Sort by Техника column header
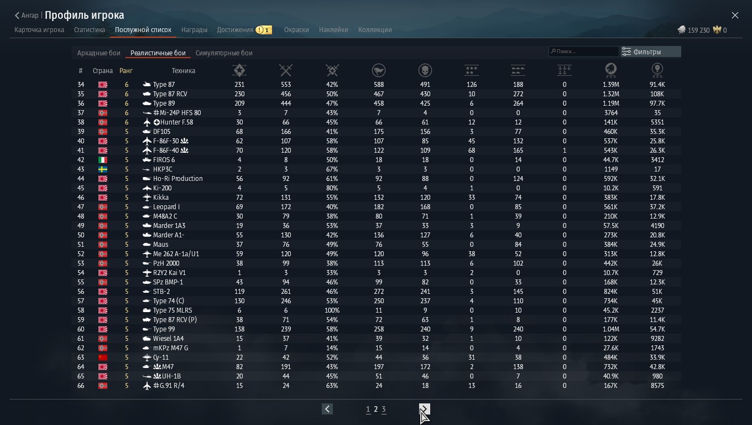 point(184,71)
